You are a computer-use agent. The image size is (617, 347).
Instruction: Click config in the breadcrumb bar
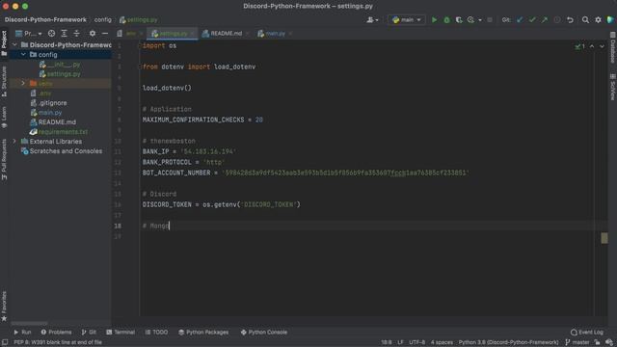[x=103, y=19]
